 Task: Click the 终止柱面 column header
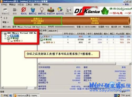[x=120, y=34]
